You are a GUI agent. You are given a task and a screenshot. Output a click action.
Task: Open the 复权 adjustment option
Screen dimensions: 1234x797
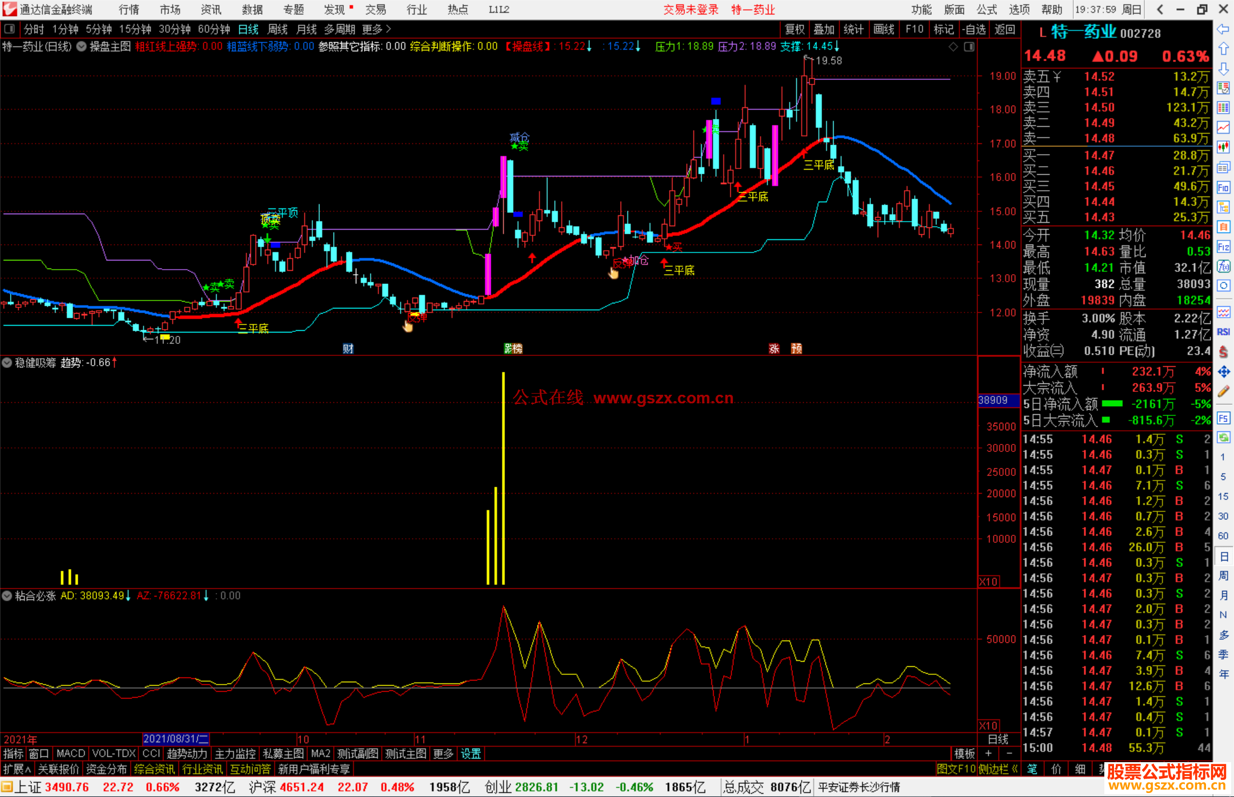795,29
